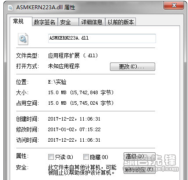The width and height of the screenshot is (188, 180).
Task: Click the 修改时间 date value
Action: 74,129
